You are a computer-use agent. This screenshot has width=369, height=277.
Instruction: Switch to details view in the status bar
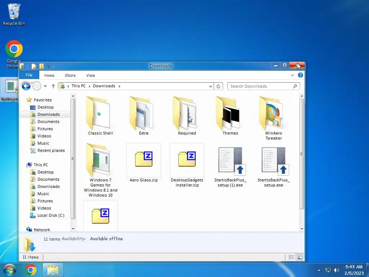[x=291, y=257]
